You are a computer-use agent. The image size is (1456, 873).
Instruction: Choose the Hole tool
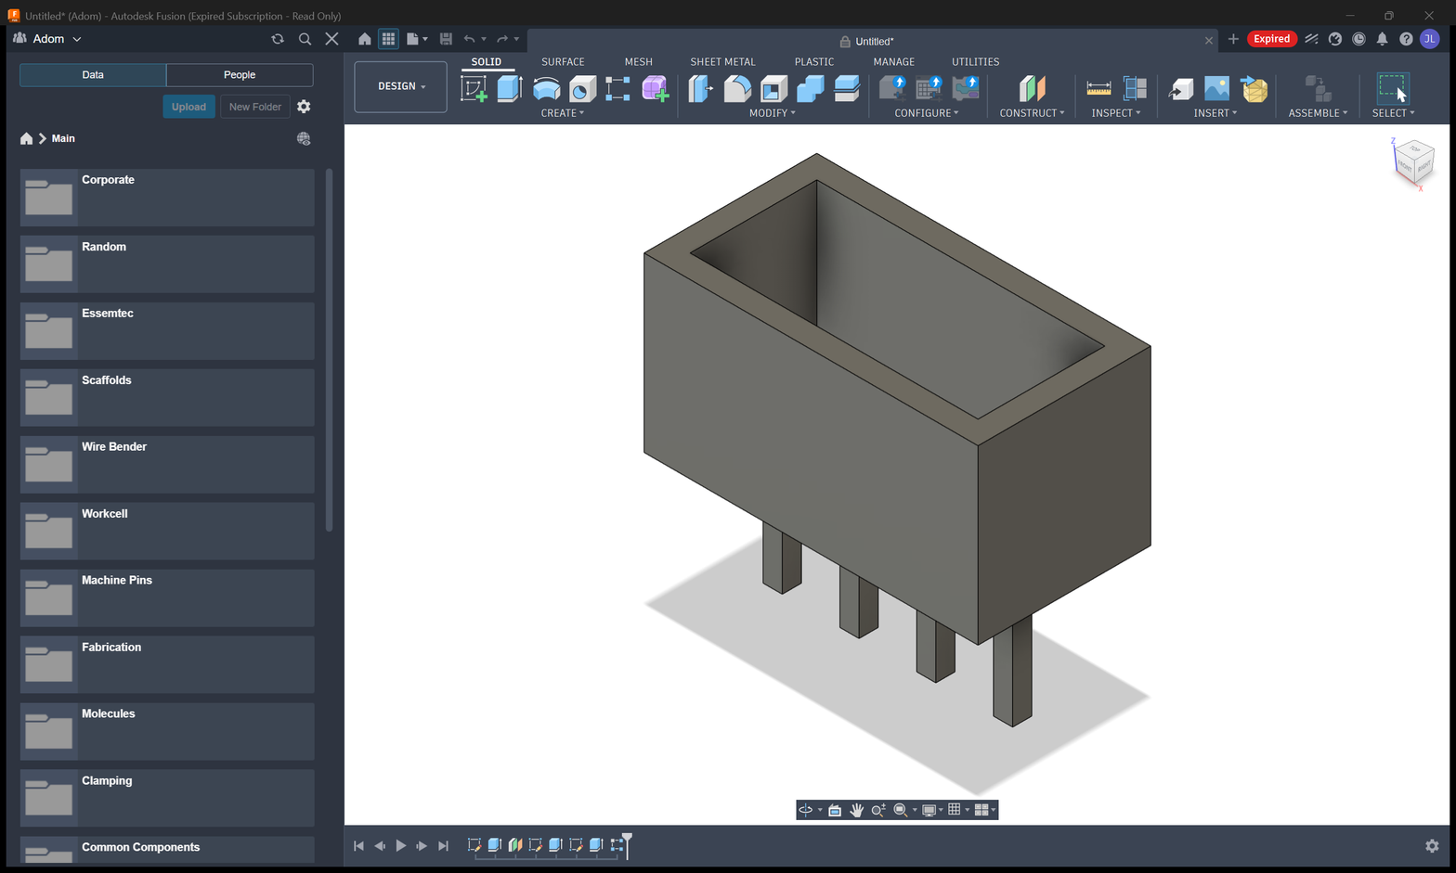[x=582, y=89]
